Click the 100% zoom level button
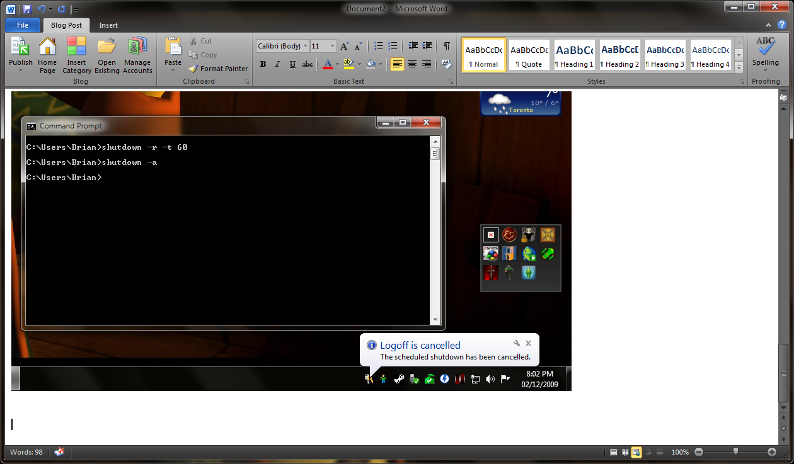Image resolution: width=794 pixels, height=464 pixels. pyautogui.click(x=680, y=452)
